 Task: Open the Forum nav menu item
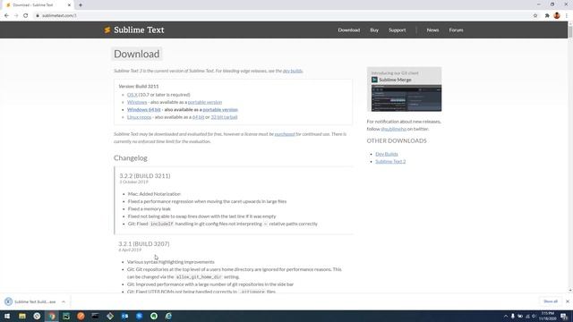click(x=456, y=30)
